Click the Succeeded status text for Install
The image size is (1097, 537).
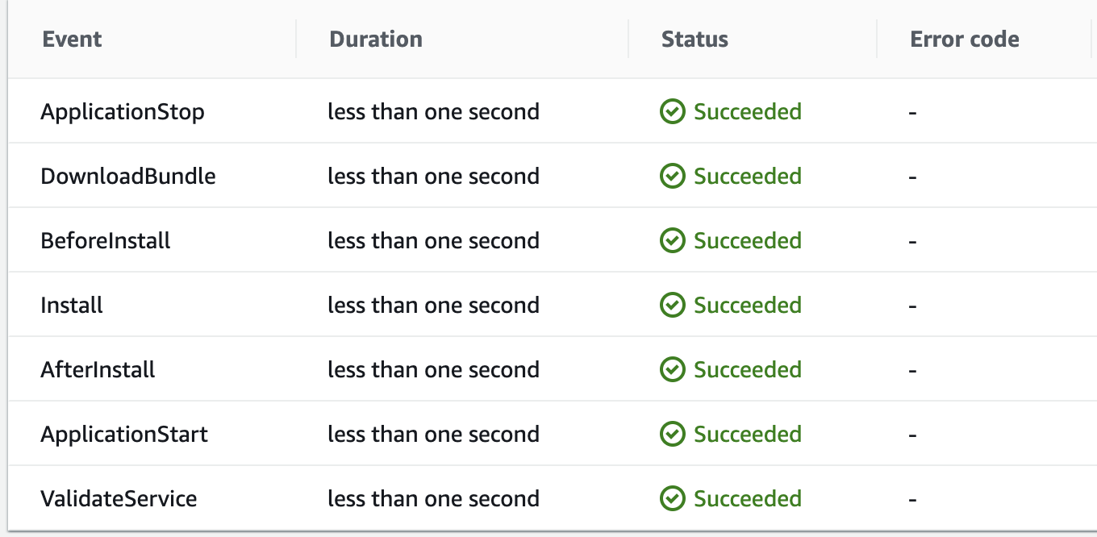748,306
